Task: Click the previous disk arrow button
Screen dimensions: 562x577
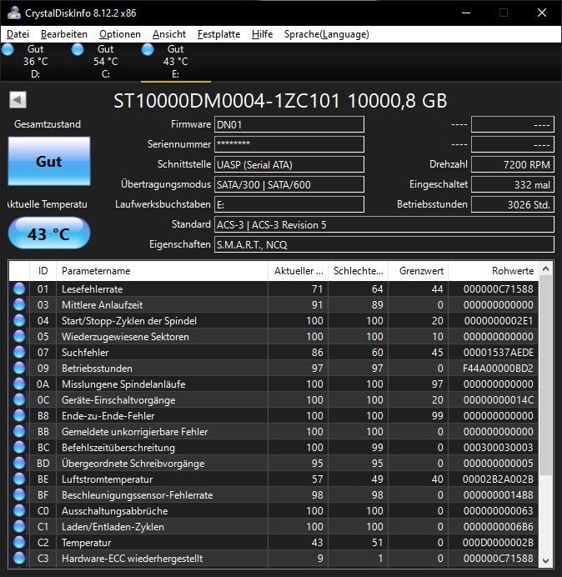Action: (18, 100)
